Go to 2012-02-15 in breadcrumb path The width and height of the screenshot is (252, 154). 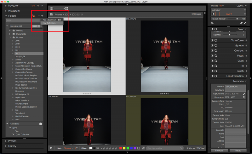click(77, 14)
